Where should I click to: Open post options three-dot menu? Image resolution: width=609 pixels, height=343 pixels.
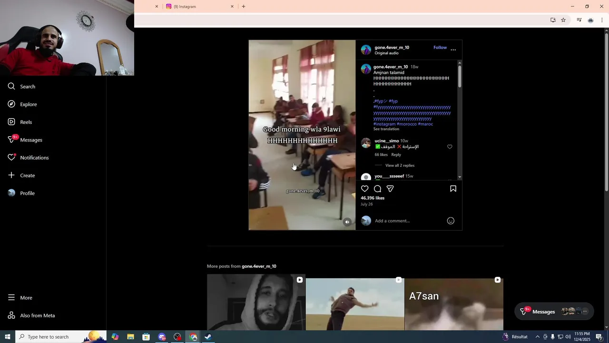pos(453,50)
